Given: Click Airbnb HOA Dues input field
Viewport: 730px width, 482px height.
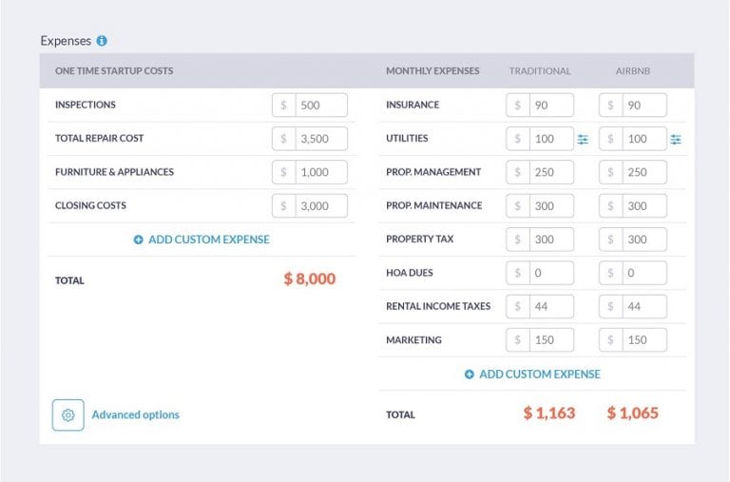Looking at the screenshot, I should [x=644, y=273].
